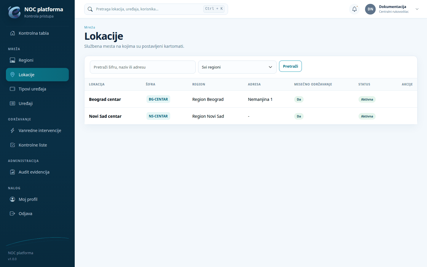This screenshot has height=267, width=427.
Task: Click the Pretraži button
Action: point(290,66)
